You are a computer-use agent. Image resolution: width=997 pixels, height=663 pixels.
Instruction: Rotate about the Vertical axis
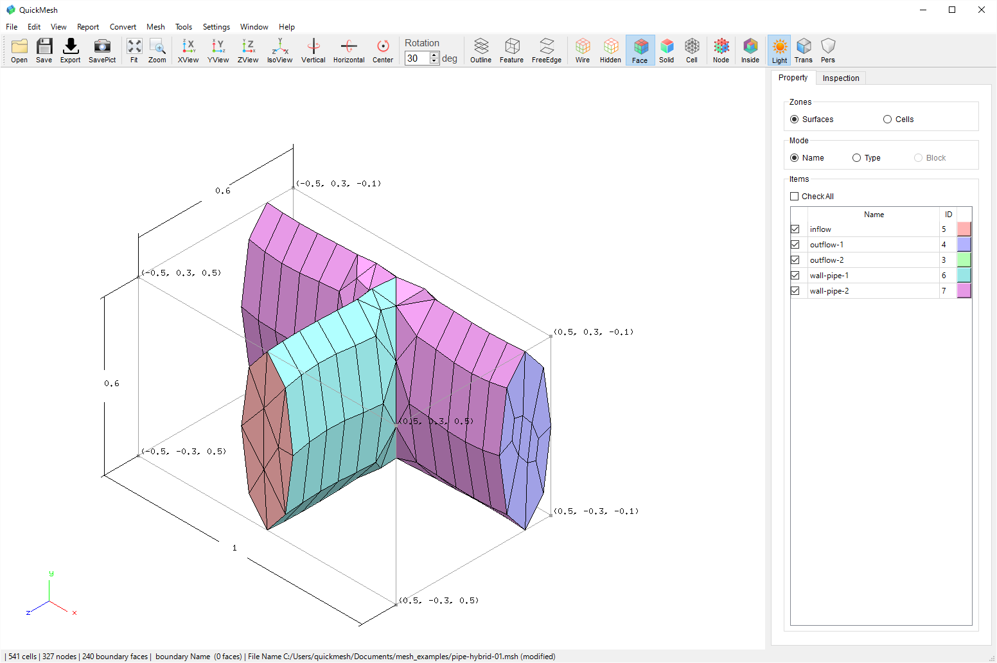pos(313,51)
